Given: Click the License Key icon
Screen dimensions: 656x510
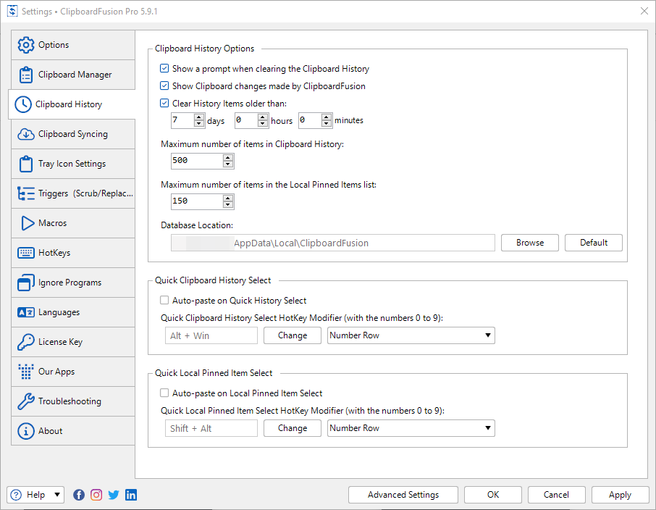Looking at the screenshot, I should 26,342.
